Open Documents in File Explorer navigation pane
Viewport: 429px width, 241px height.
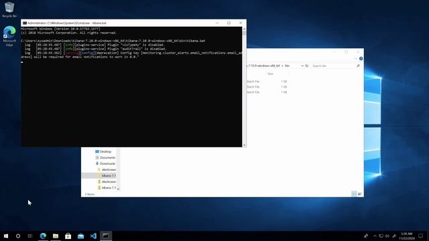click(x=105, y=157)
